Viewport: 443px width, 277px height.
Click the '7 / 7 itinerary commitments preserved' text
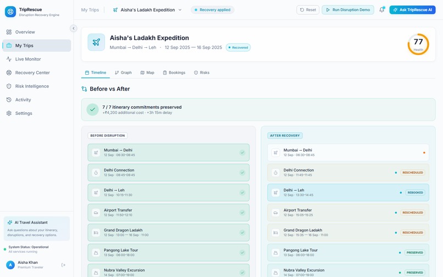tap(142, 107)
